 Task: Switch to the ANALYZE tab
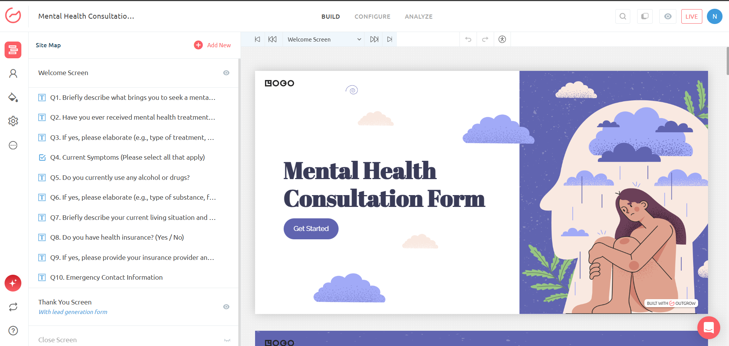[x=418, y=17]
